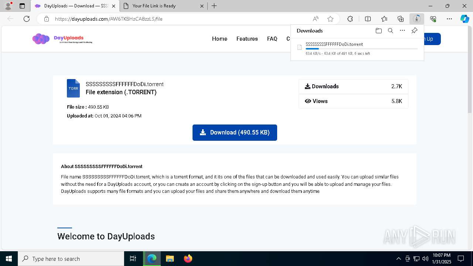Open Collections icon
This screenshot has width=473, height=266.
(401, 19)
